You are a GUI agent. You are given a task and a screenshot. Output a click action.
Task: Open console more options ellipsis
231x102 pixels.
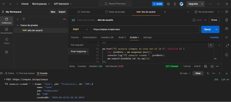coord(214,73)
